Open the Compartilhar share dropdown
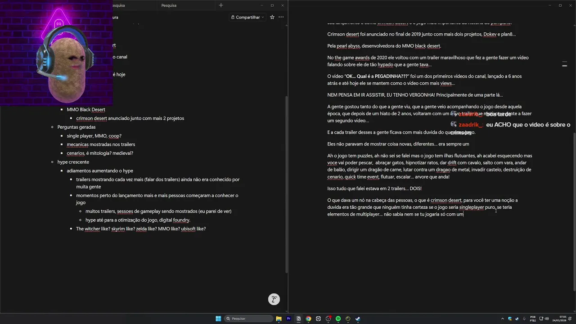The height and width of the screenshot is (324, 576). pyautogui.click(x=247, y=17)
